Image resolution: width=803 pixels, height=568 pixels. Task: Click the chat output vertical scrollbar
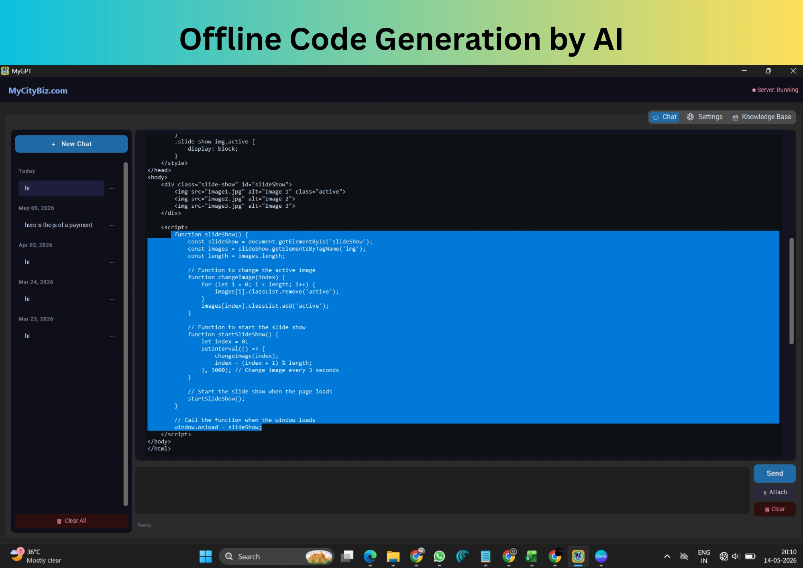point(791,291)
